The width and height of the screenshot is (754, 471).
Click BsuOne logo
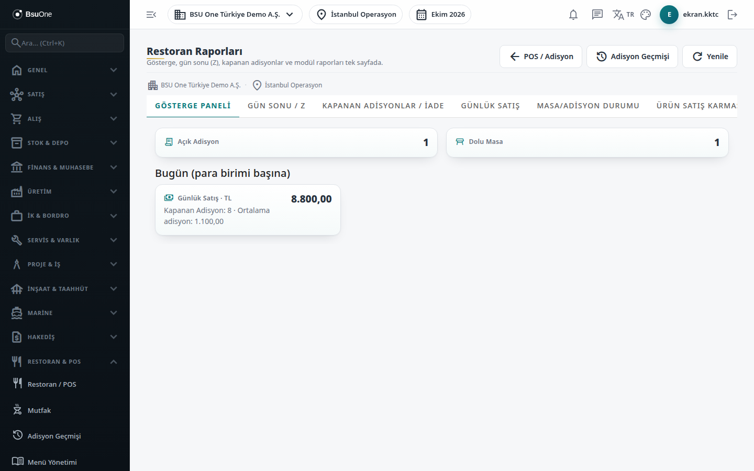[32, 14]
